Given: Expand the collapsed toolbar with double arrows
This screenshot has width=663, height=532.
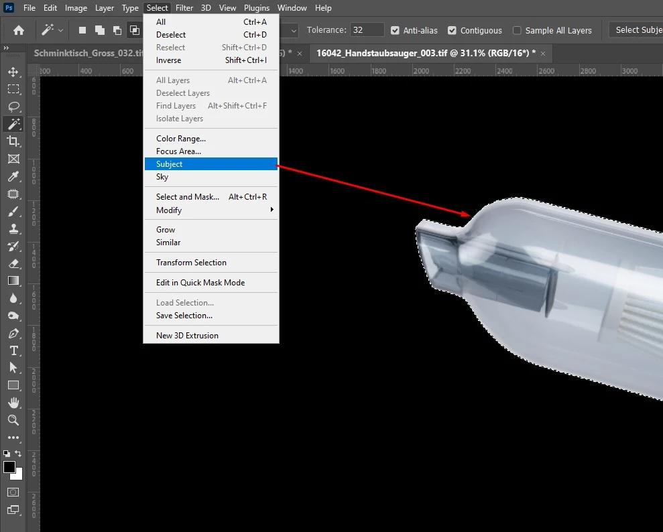Looking at the screenshot, I should tap(6, 48).
